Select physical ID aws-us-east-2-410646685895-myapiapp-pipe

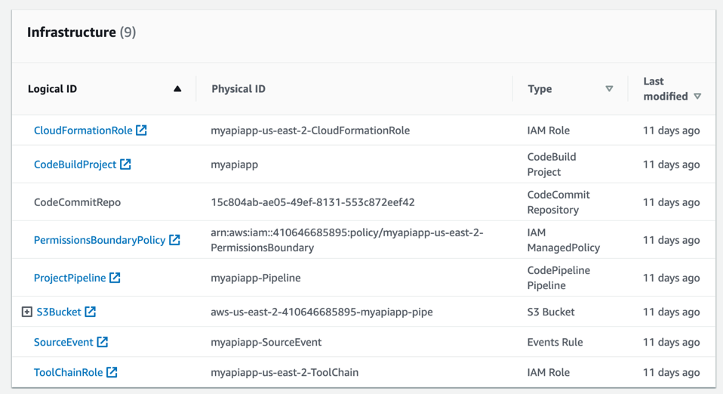(322, 312)
